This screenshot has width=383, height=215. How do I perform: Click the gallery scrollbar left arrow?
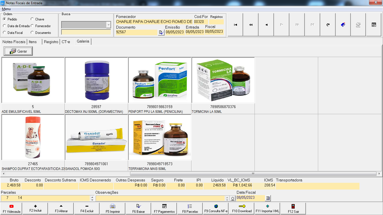pyautogui.click(x=3, y=174)
